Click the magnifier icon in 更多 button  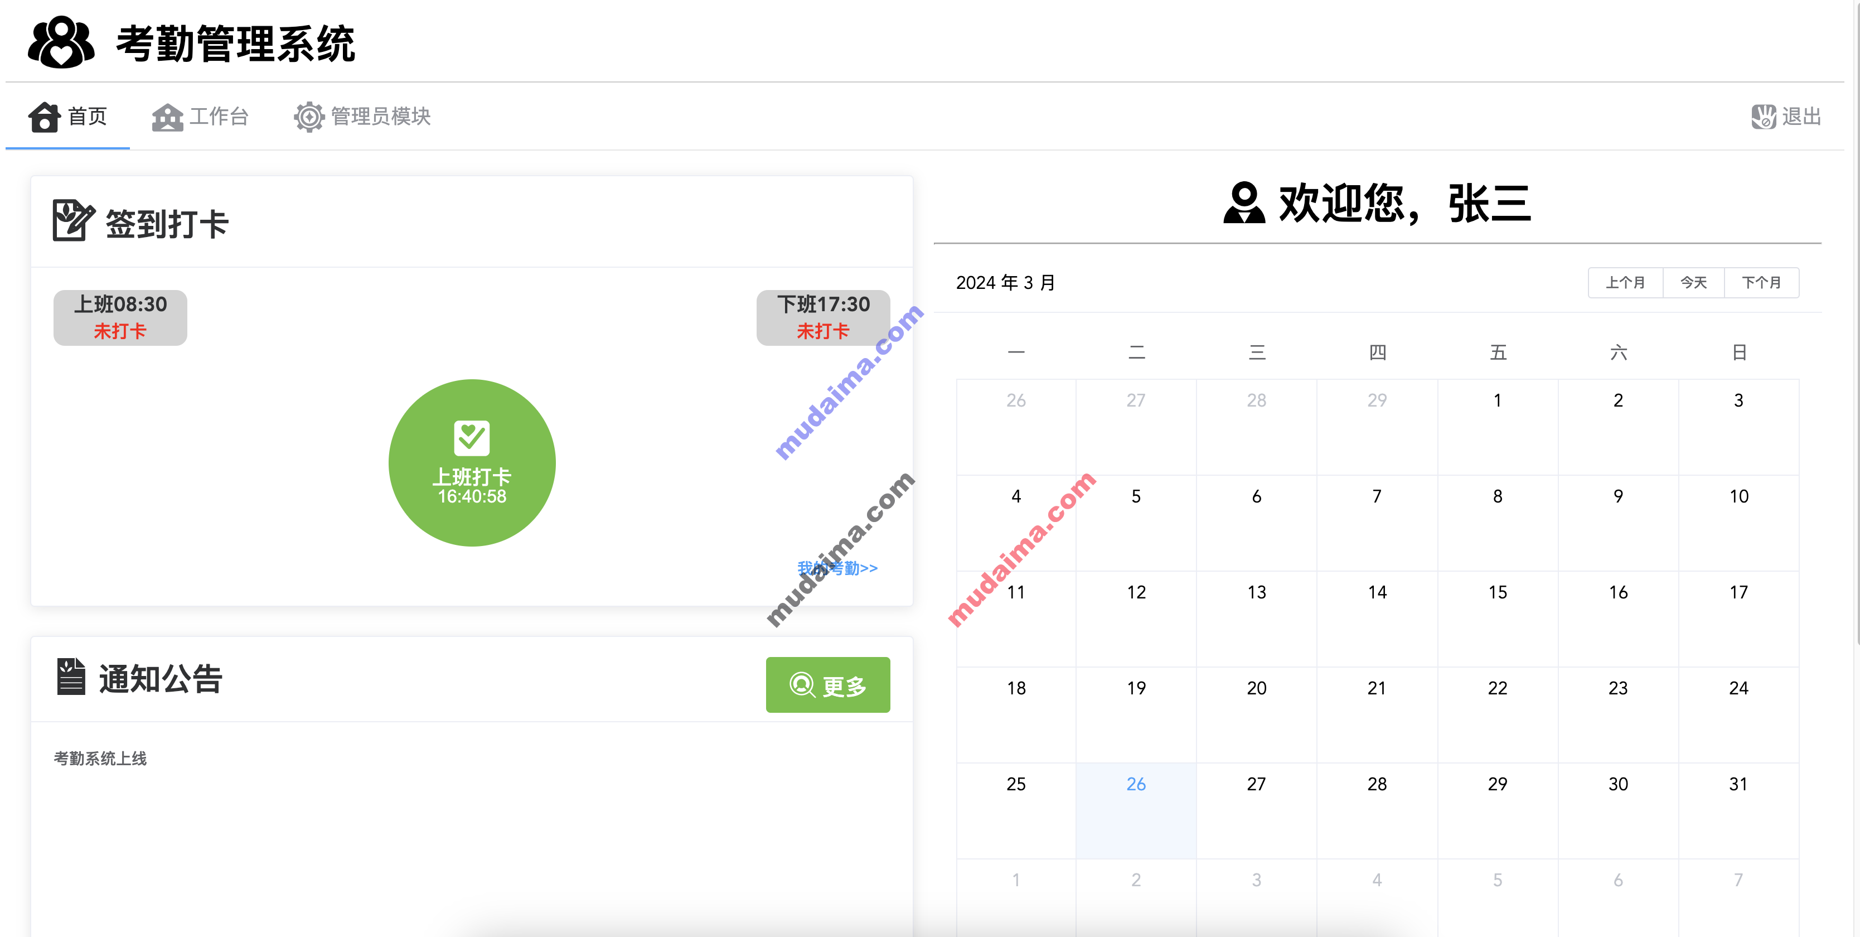click(x=802, y=684)
